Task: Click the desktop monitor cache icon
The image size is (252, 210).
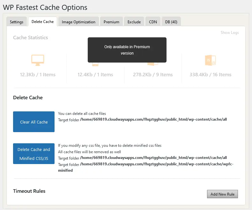Action: [38, 60]
